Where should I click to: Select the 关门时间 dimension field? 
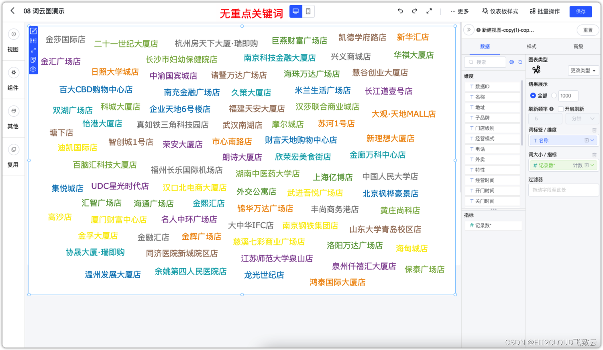493,201
